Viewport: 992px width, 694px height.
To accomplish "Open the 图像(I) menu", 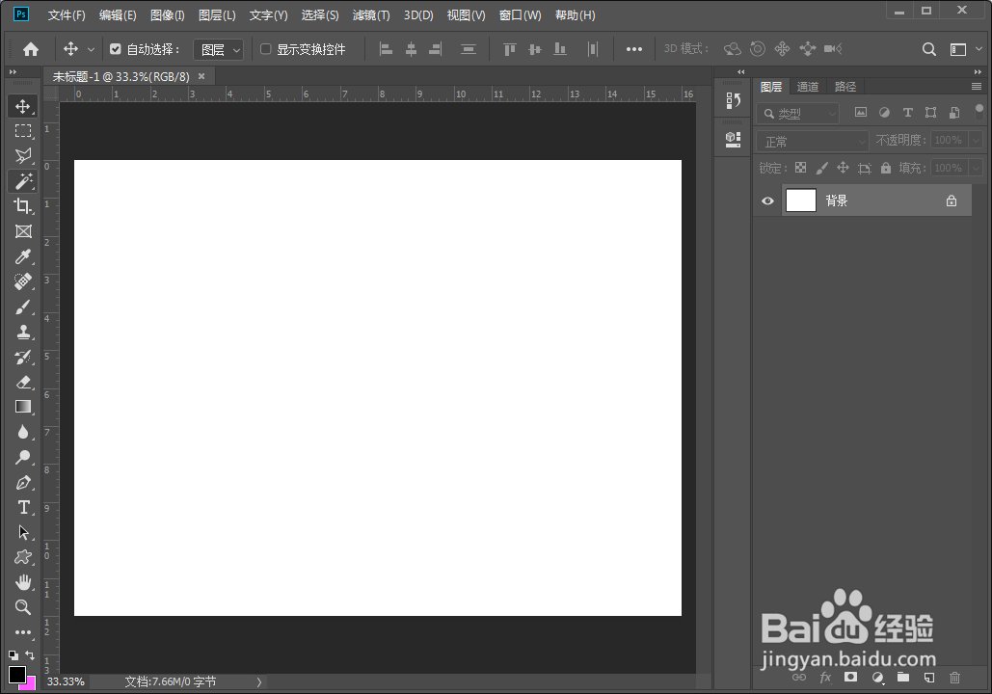I will coord(167,15).
